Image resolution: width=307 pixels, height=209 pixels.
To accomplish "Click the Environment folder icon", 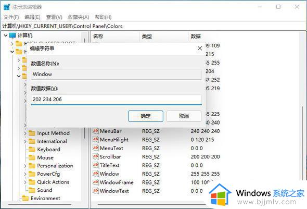I will click(x=25, y=199).
